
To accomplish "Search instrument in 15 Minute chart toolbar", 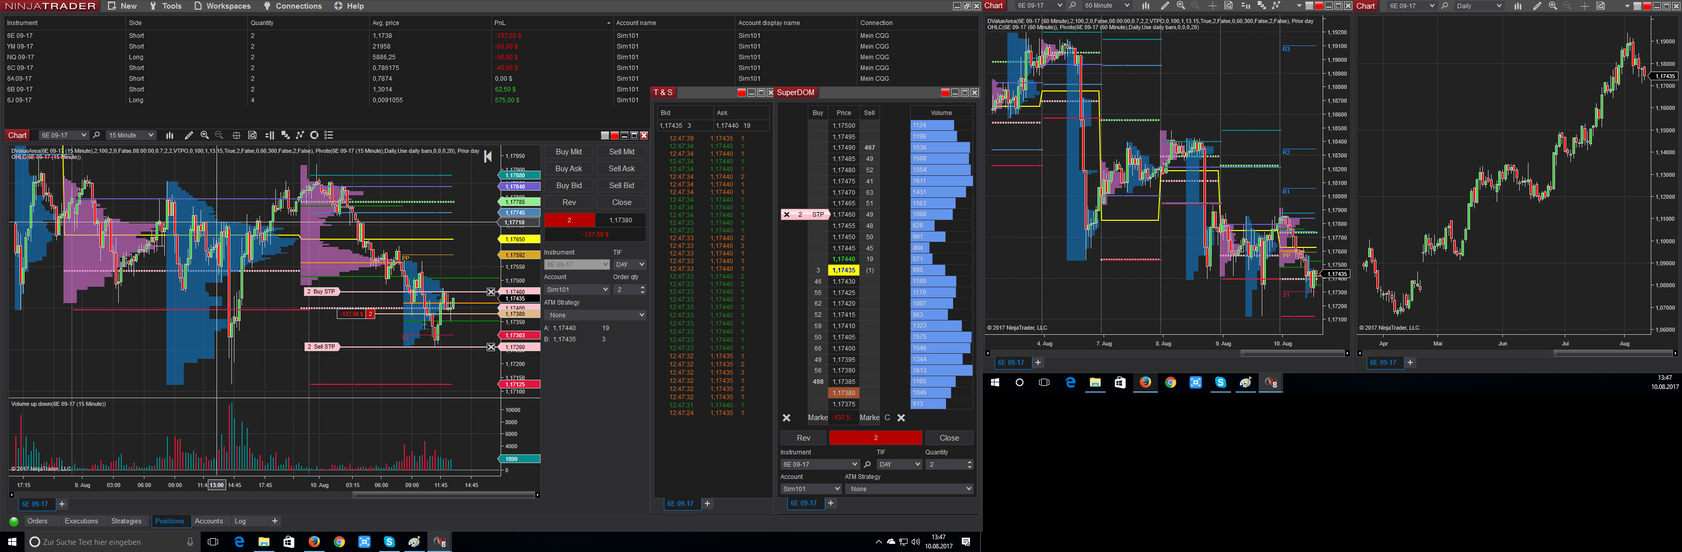I will click(x=97, y=135).
